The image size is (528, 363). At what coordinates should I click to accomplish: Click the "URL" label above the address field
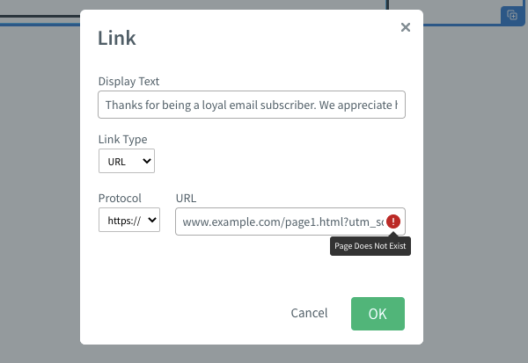point(187,198)
